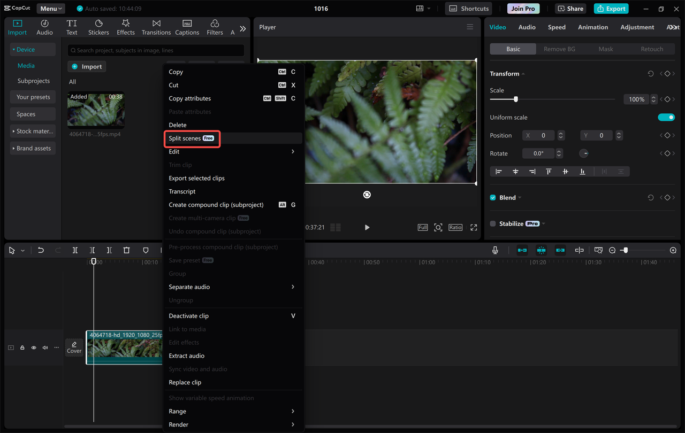685x433 pixels.
Task: Select the Split tool in the timeline toolbar
Action: [75, 250]
